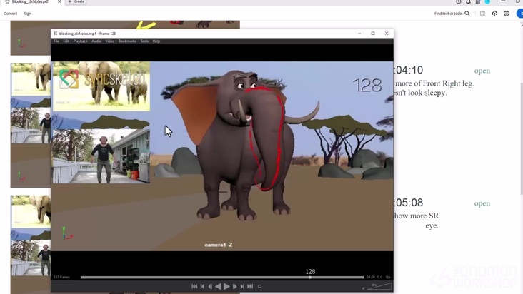
Task: Click the Find text search magnifier
Action: (x=467, y=14)
